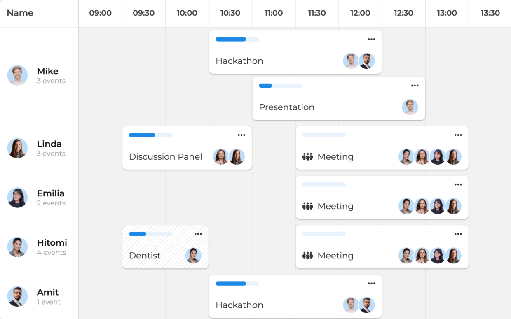Open more options on Discussion Panel card
Image resolution: width=511 pixels, height=319 pixels.
[x=241, y=135]
